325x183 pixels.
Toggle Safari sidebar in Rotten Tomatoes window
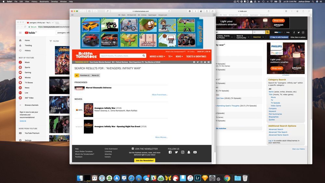[90, 11]
